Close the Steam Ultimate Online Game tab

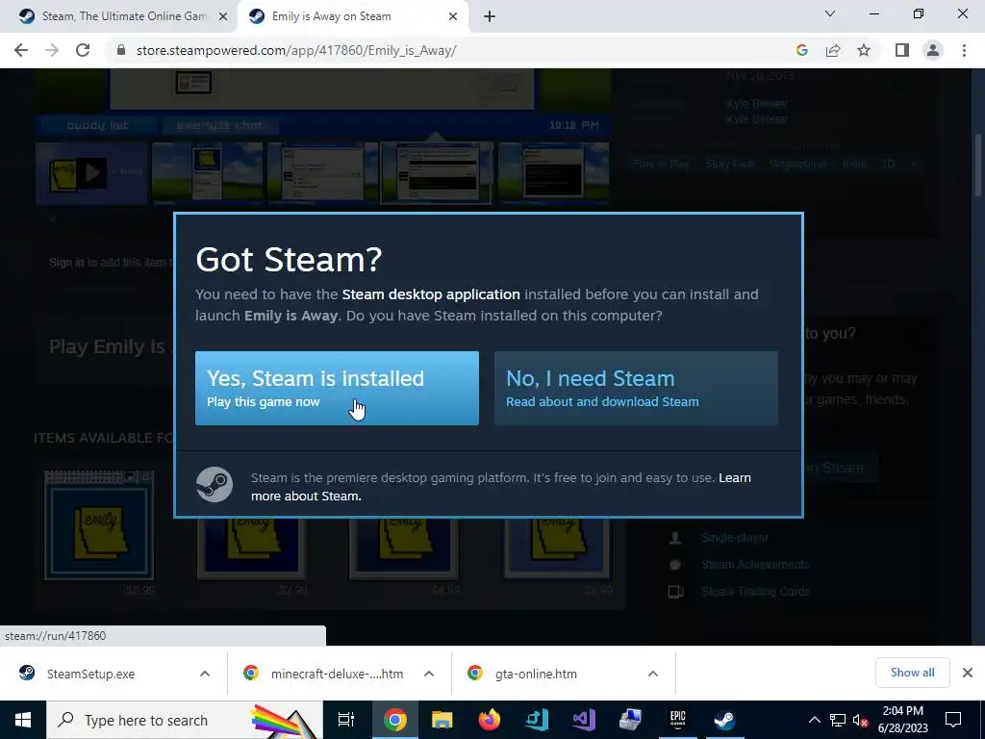tap(222, 17)
